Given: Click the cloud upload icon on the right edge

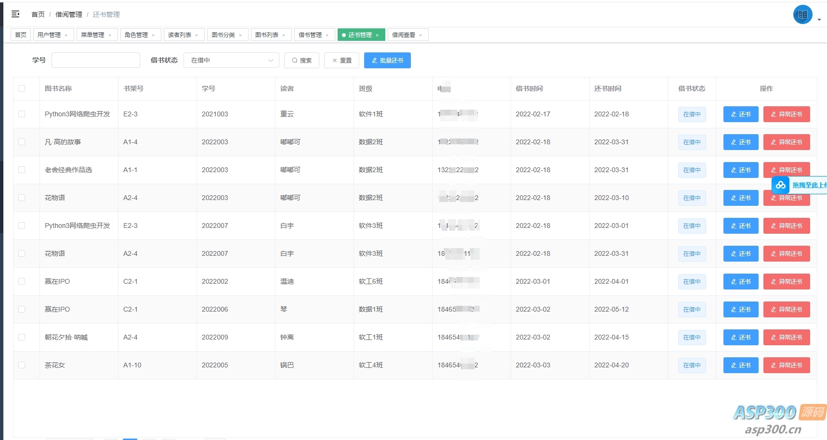Looking at the screenshot, I should click(x=780, y=185).
